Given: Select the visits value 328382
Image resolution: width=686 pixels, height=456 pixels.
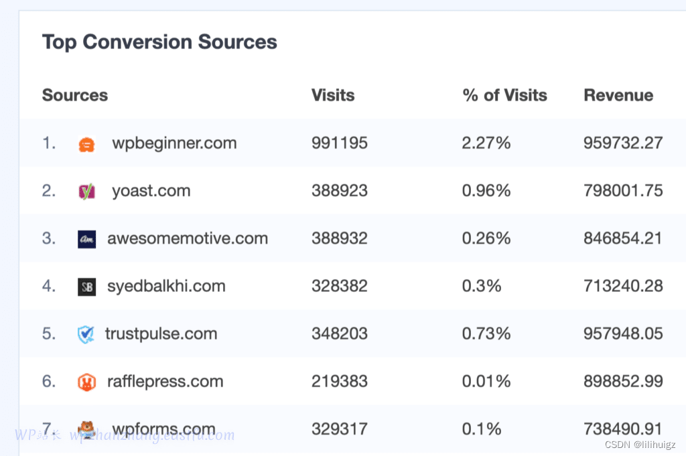Looking at the screenshot, I should [340, 286].
